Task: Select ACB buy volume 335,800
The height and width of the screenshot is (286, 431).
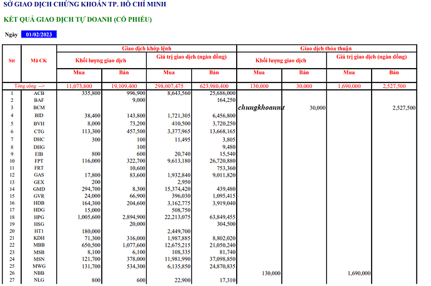Action: (x=91, y=94)
